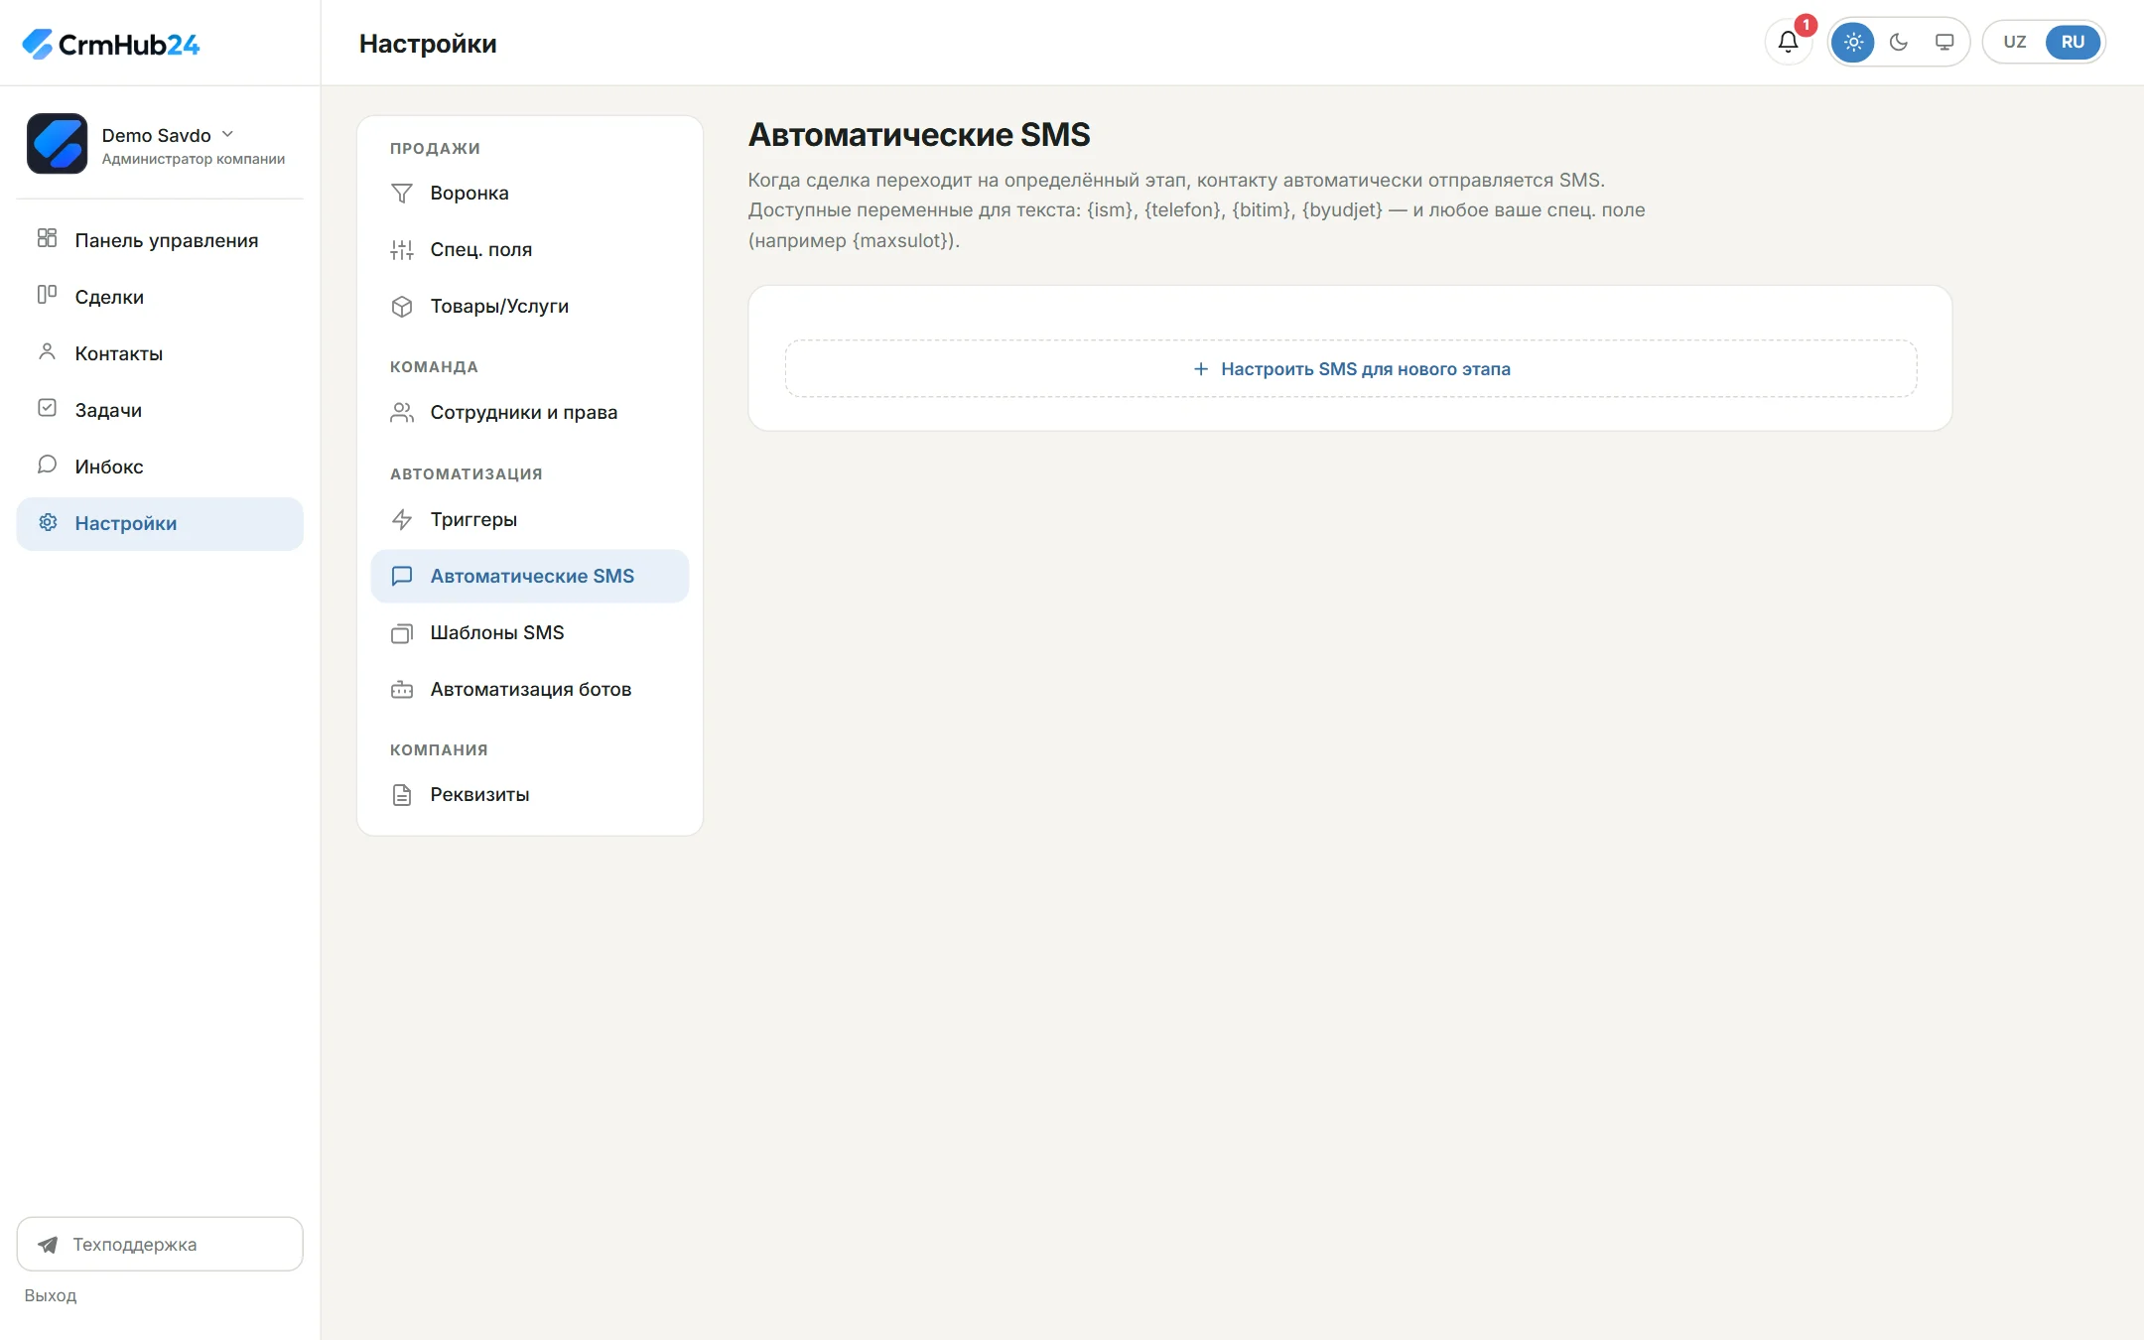The image size is (2144, 1340).
Task: Switch to light theme sun icon
Action: coord(1853,42)
